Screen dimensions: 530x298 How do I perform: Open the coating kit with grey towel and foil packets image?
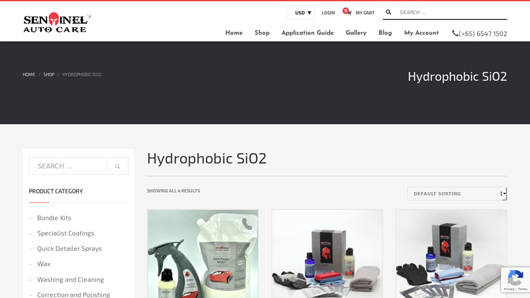[x=451, y=254]
